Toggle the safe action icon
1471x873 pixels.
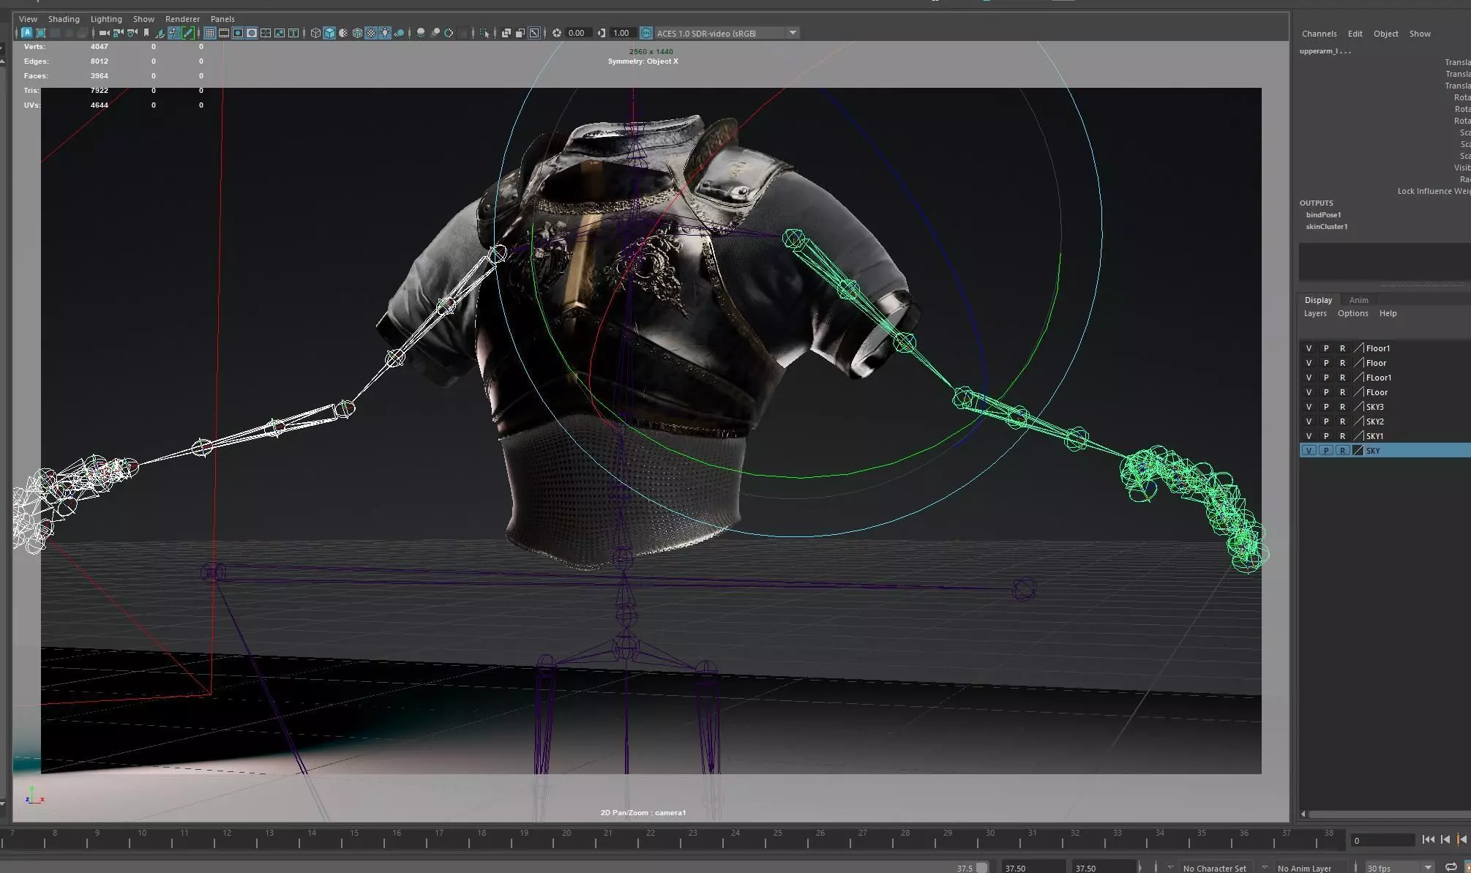(x=279, y=33)
